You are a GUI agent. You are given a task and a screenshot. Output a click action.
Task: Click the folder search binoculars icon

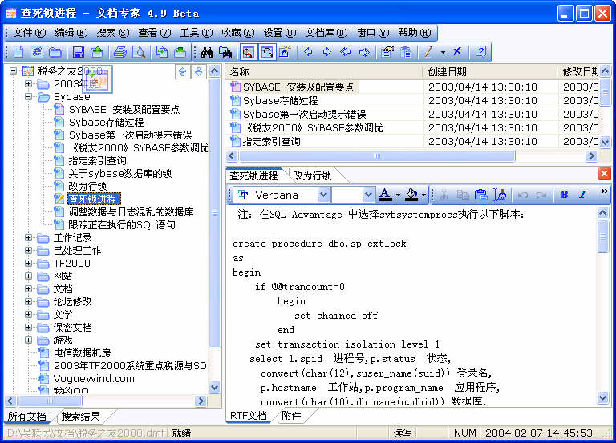point(225,52)
